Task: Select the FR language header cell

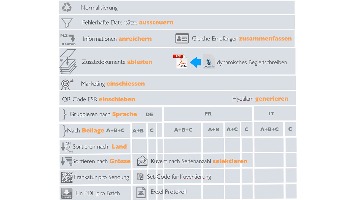Action: (208, 114)
